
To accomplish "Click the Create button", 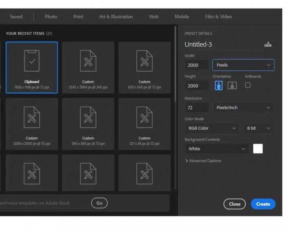I will (263, 204).
